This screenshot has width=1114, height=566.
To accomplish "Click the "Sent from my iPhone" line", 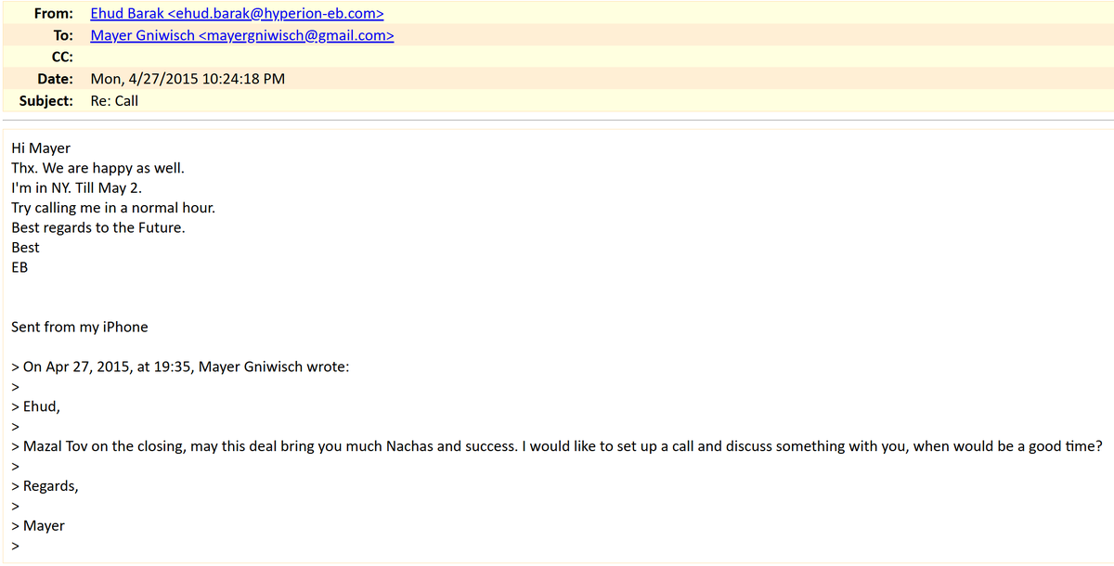I will pyautogui.click(x=80, y=327).
